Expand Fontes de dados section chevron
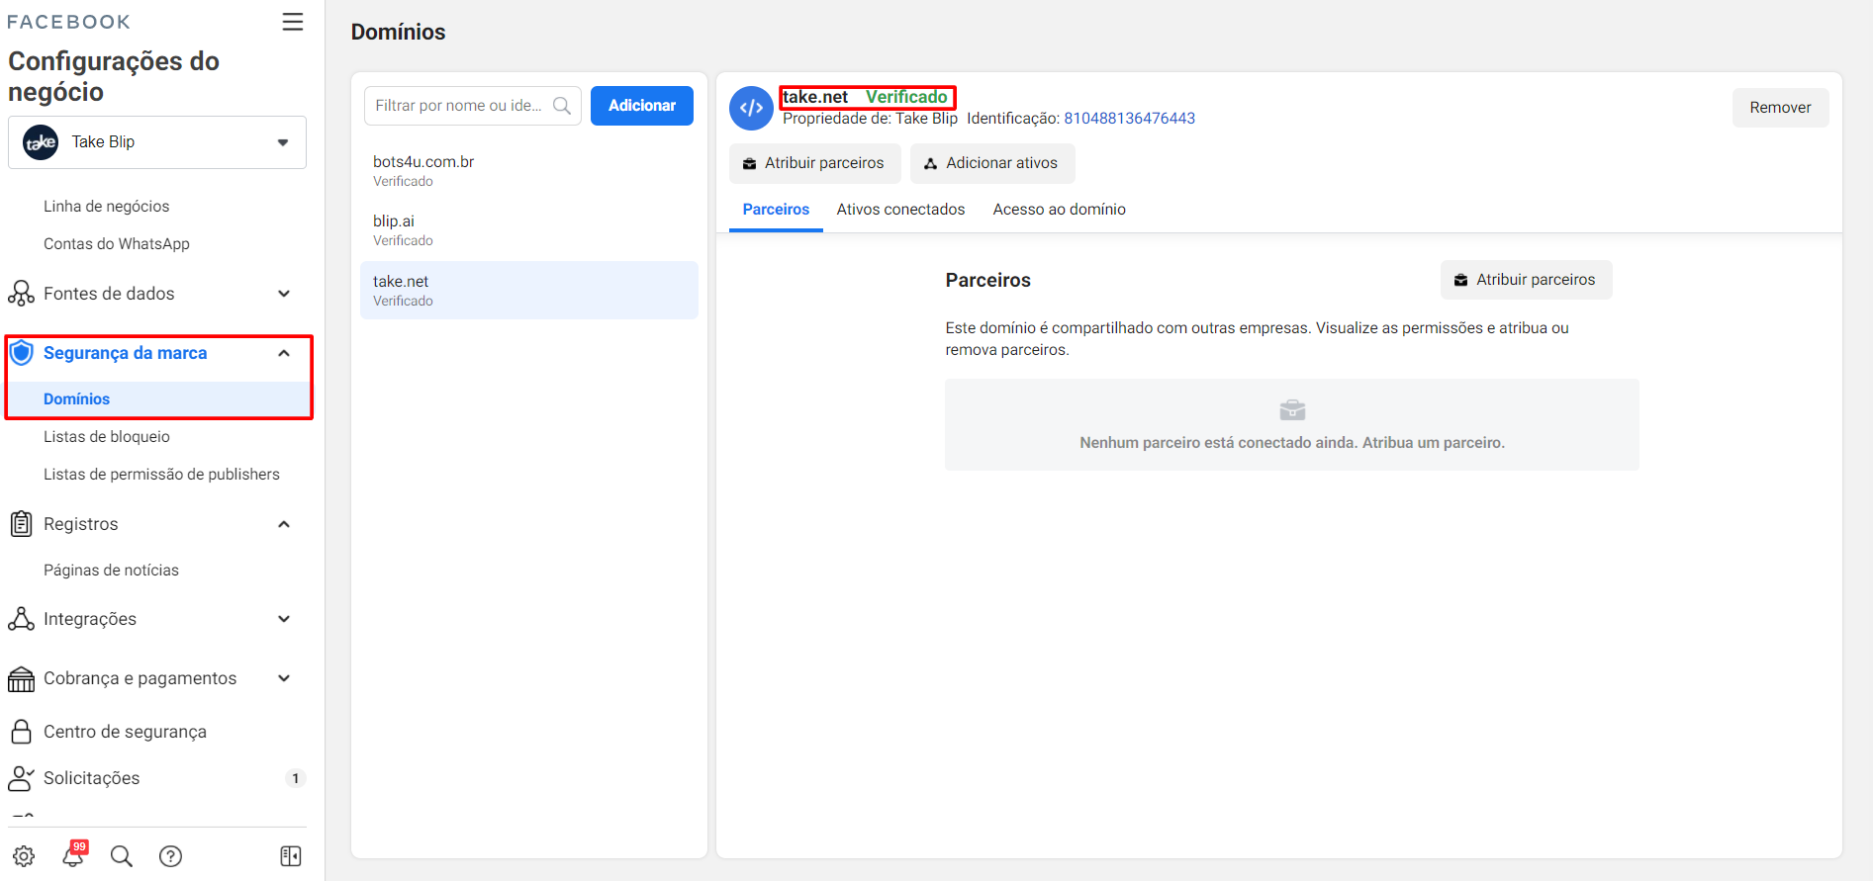 (284, 294)
